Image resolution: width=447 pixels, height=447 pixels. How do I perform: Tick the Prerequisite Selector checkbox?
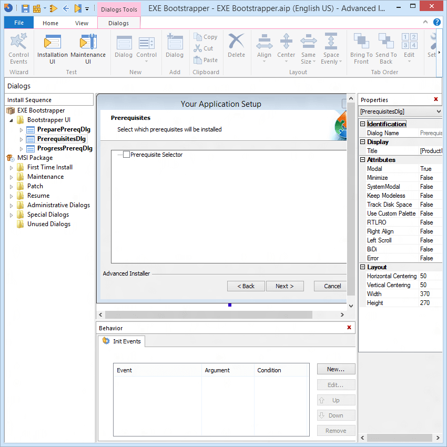coord(126,155)
